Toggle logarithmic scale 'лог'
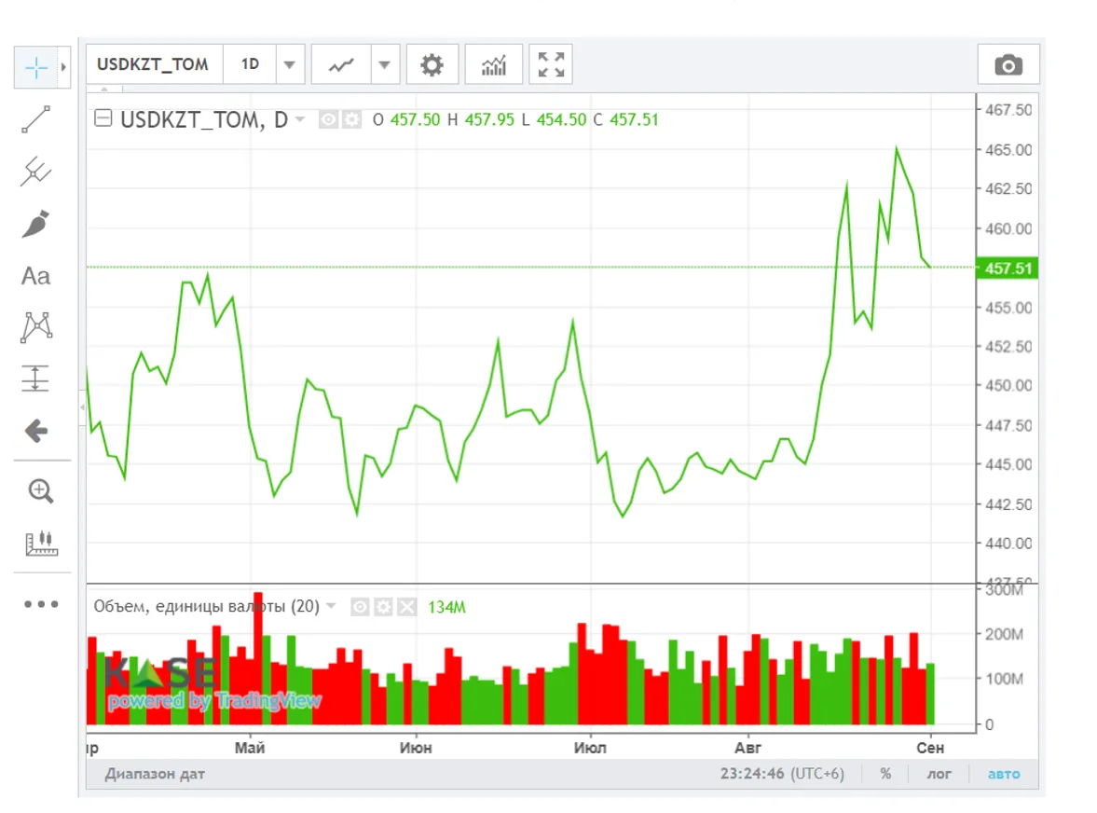 click(939, 774)
